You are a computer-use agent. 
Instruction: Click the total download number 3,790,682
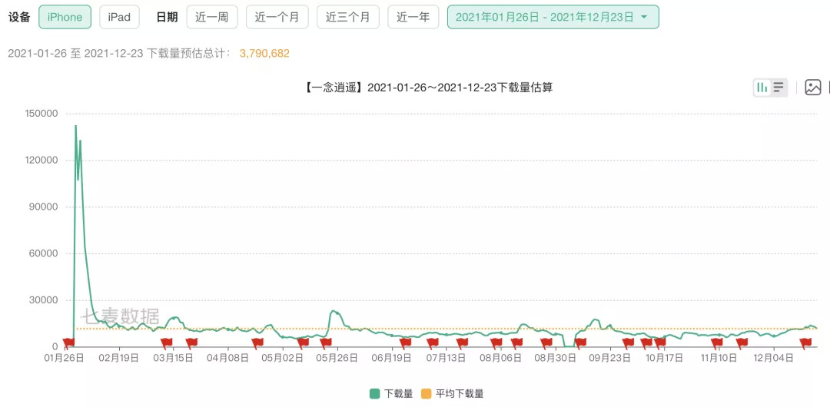[x=264, y=53]
